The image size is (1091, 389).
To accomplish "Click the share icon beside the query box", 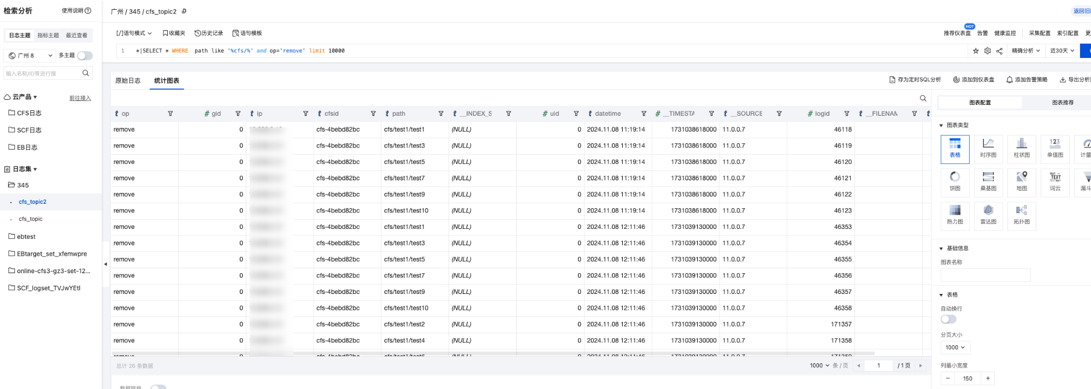I will point(999,51).
